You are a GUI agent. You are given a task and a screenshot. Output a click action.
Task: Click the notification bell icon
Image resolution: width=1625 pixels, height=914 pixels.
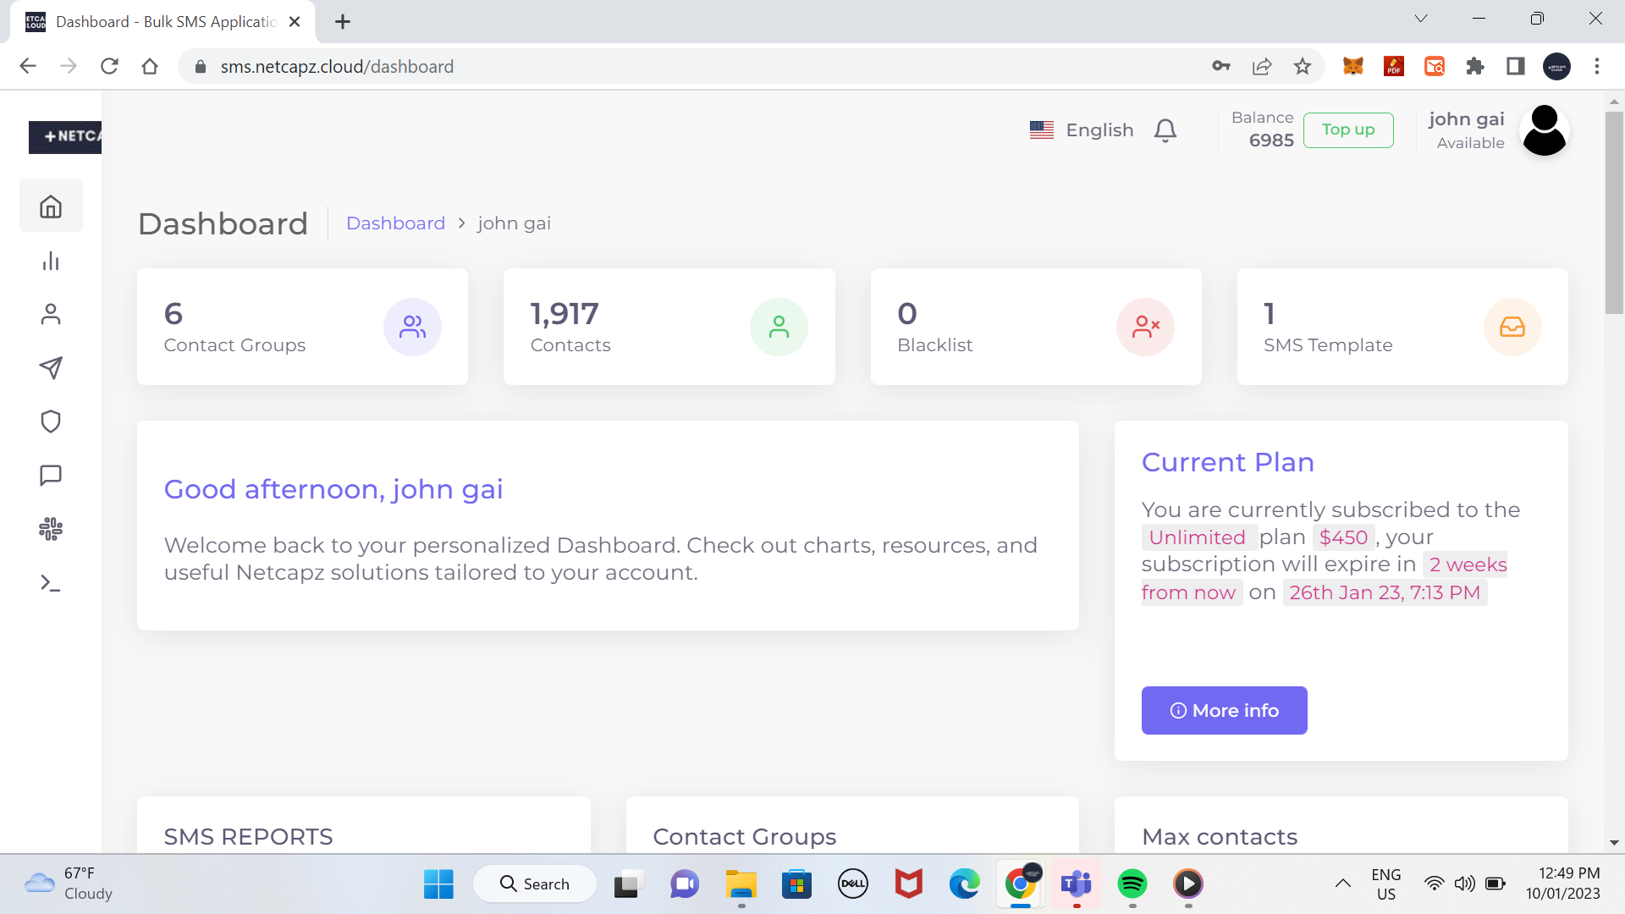1165,130
